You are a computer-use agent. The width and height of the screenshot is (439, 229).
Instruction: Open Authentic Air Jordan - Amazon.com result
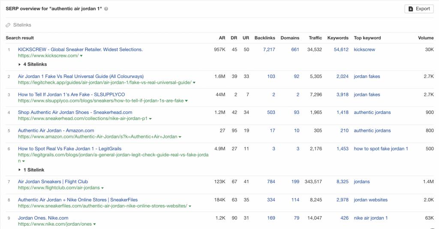tap(56, 131)
